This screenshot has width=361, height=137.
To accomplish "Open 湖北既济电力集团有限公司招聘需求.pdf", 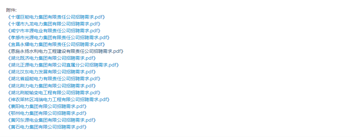I will pyautogui.click(x=51, y=58).
